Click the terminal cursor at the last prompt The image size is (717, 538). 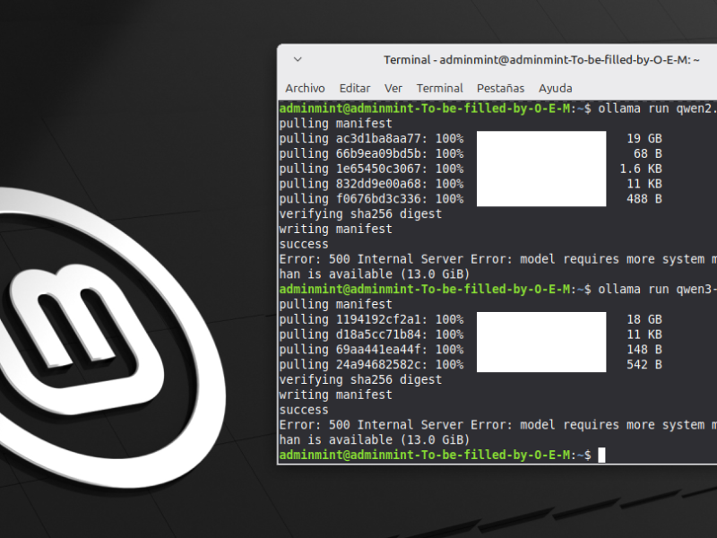click(601, 456)
